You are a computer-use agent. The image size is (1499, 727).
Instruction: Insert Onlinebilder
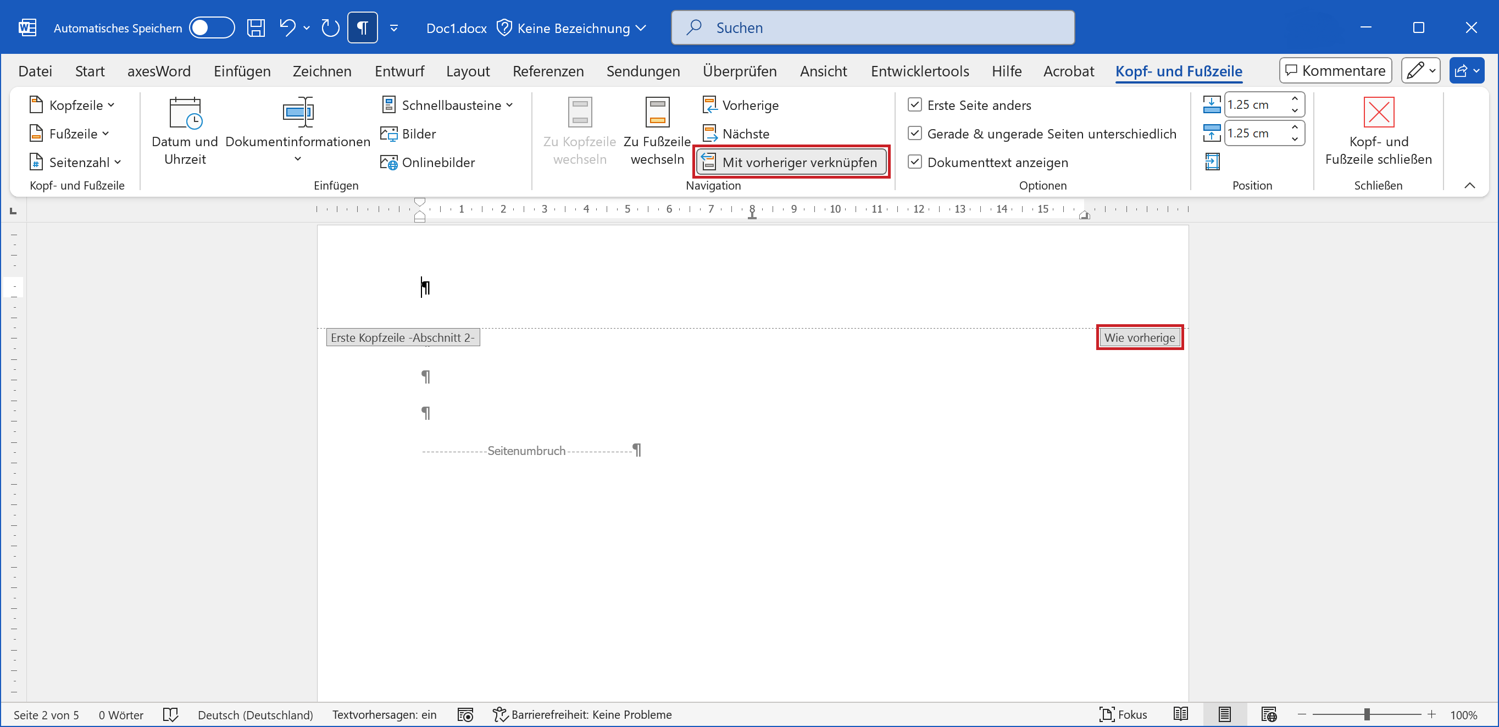428,163
